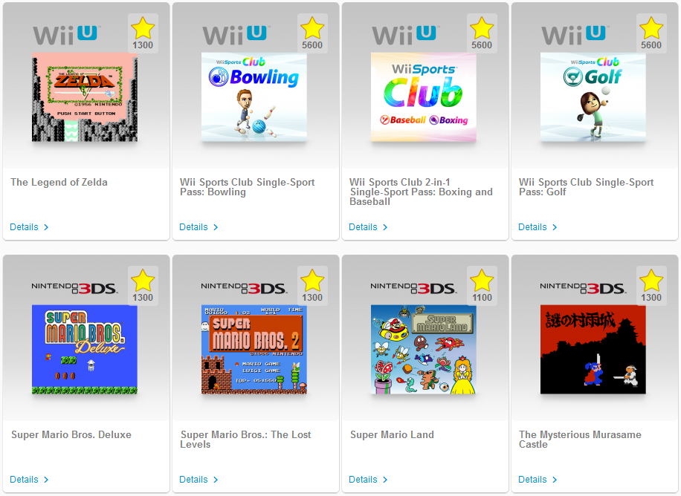Click the star coin icon on Zelda card
The height and width of the screenshot is (496, 681).
click(143, 29)
